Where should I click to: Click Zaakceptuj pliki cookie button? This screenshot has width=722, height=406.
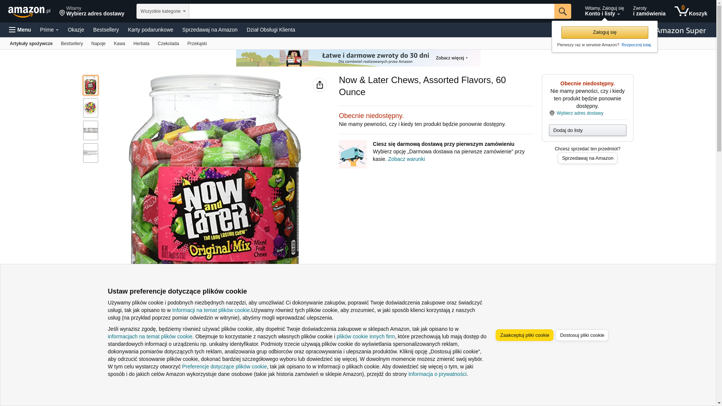pyautogui.click(x=525, y=335)
